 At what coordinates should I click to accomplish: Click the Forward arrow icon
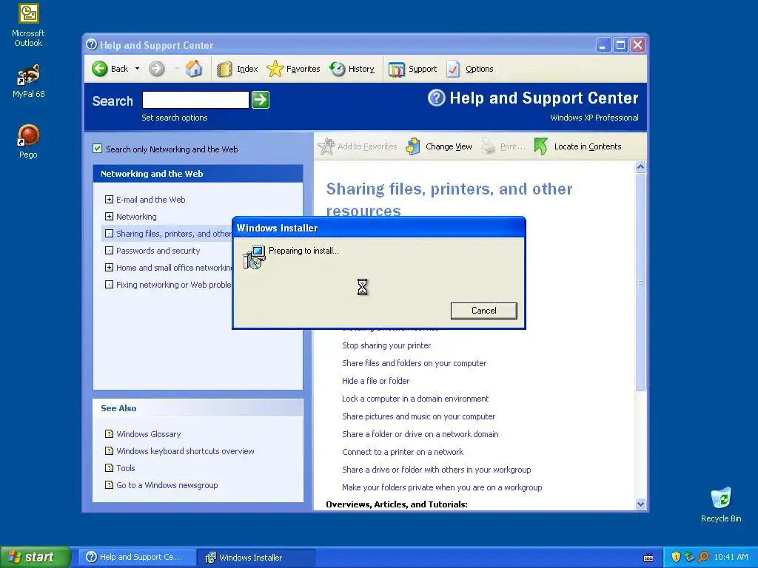[x=157, y=69]
